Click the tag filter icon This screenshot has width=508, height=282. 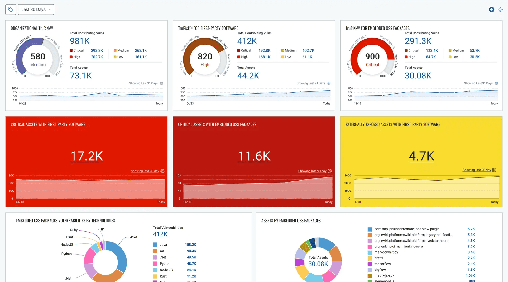pos(11,10)
